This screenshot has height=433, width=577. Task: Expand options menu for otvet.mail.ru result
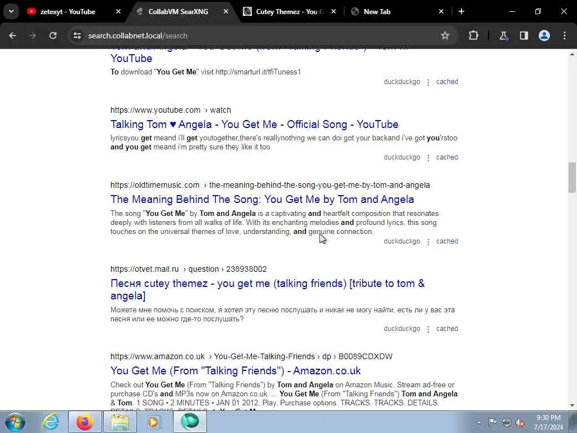click(428, 329)
